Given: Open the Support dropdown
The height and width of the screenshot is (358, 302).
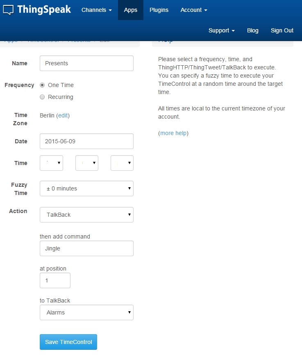Looking at the screenshot, I should [222, 30].
